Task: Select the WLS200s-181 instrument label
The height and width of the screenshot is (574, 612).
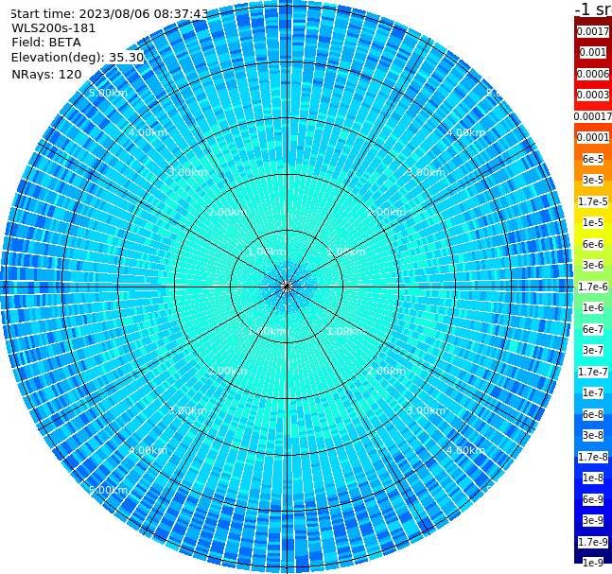Action: (x=54, y=28)
